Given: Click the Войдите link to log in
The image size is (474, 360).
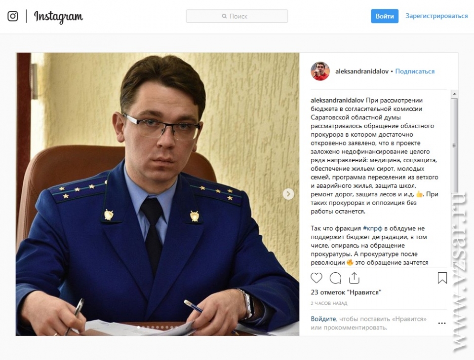Looking at the screenshot, I should click(x=323, y=319).
